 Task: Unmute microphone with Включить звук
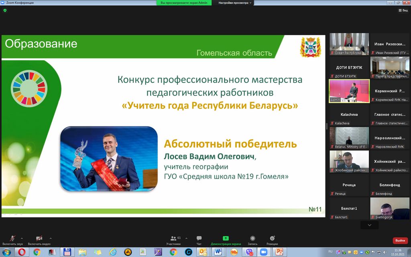pos(13,239)
